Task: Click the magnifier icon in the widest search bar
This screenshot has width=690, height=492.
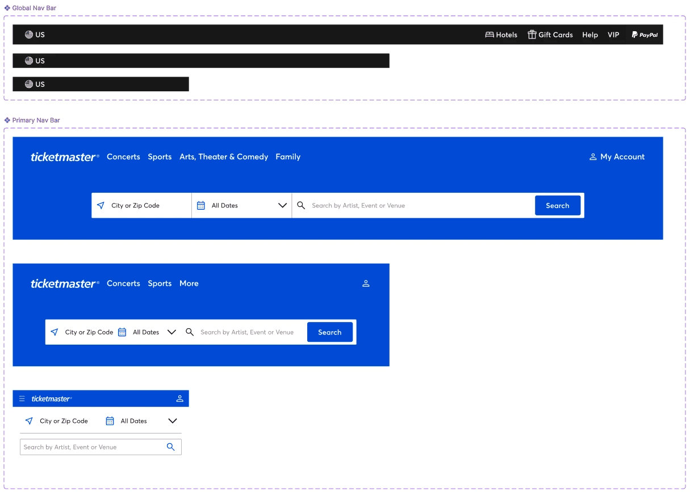Action: [301, 205]
